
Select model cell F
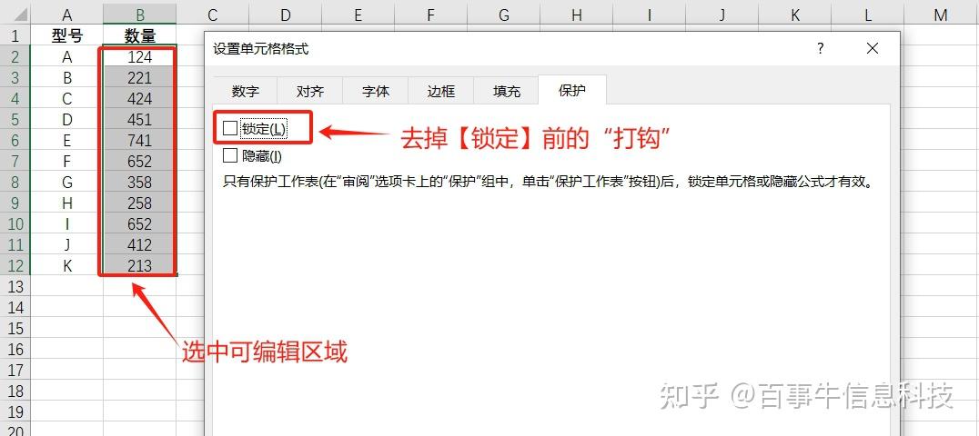[x=66, y=162]
